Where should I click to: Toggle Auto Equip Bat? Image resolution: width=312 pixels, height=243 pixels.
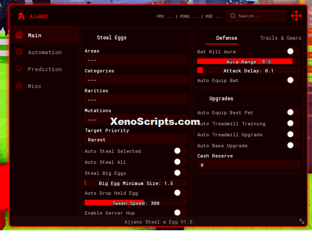293,80
